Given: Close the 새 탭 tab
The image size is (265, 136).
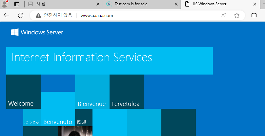Looking at the screenshot, I should point(98,4).
